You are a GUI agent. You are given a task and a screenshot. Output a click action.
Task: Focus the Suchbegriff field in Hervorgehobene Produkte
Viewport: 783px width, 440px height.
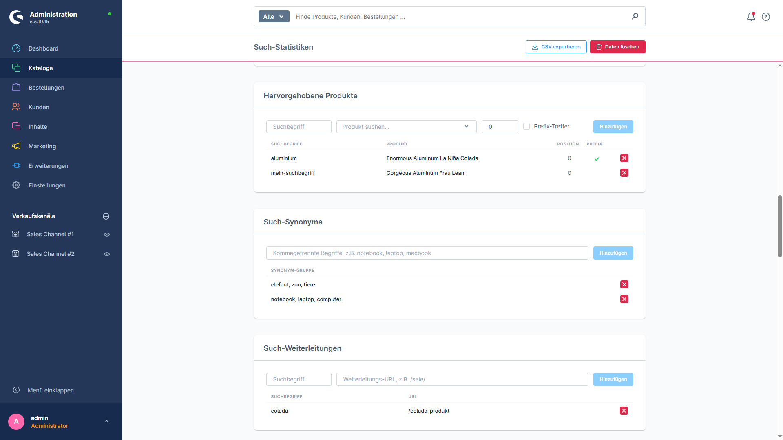pyautogui.click(x=299, y=127)
